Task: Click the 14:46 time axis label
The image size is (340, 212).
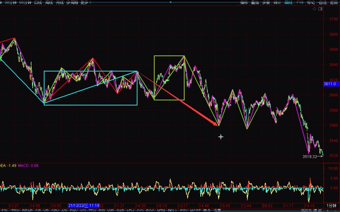Action: (204, 206)
